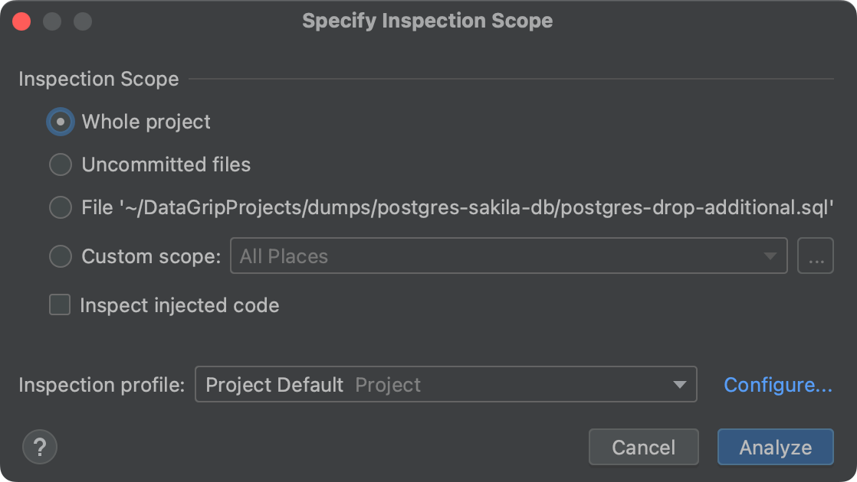Select the "Uncommitted files" scope
The image size is (857, 482).
pos(60,164)
